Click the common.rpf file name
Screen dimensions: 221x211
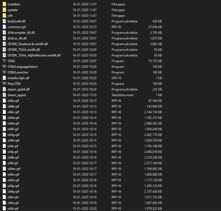point(17,27)
